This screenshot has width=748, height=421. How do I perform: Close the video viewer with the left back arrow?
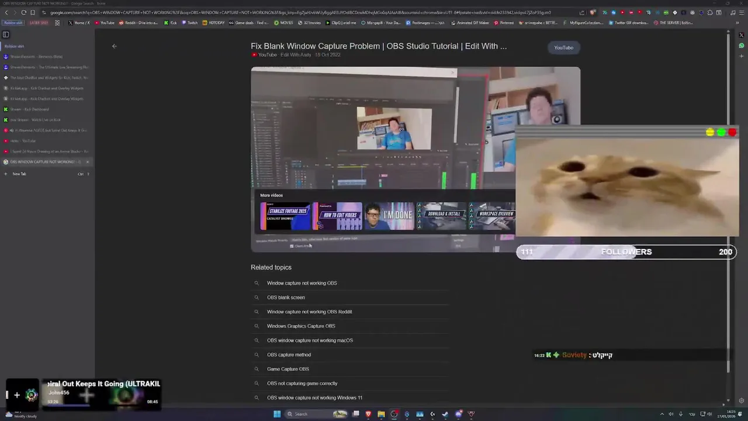click(x=115, y=46)
